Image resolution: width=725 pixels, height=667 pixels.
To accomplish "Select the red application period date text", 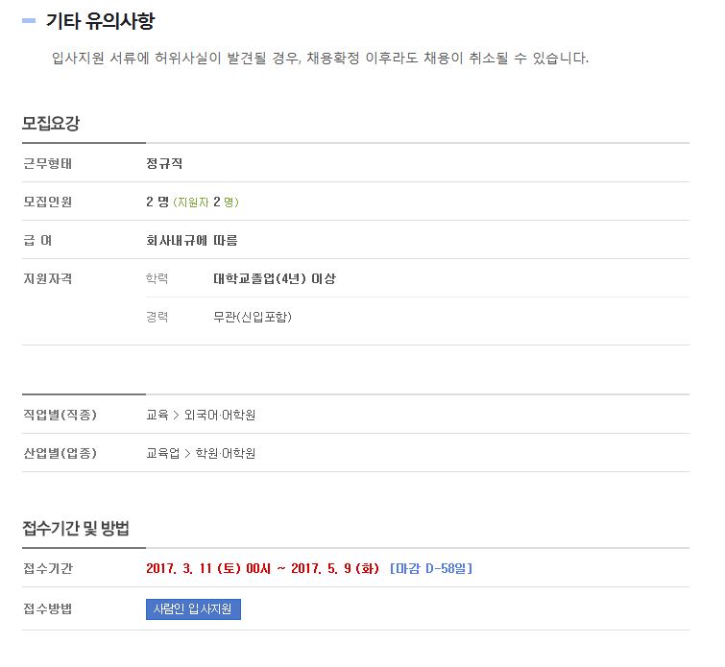I will 262,568.
